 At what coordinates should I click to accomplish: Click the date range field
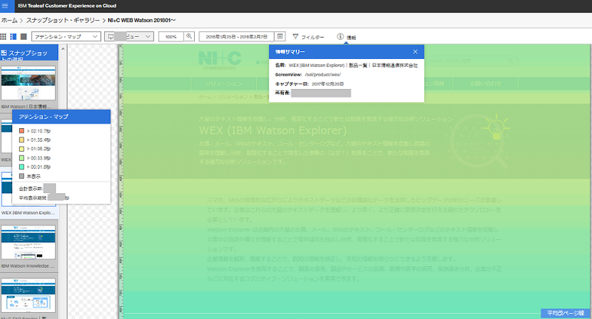pos(237,37)
